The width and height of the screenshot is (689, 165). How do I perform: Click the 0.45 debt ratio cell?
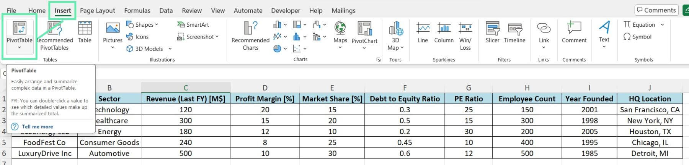pos(405,142)
